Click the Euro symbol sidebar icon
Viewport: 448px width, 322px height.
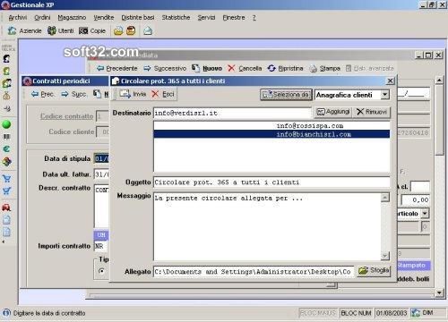(6, 149)
